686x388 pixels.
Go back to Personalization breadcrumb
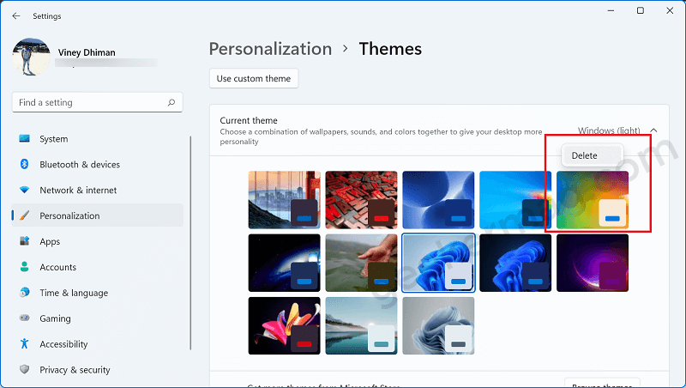[x=270, y=49]
